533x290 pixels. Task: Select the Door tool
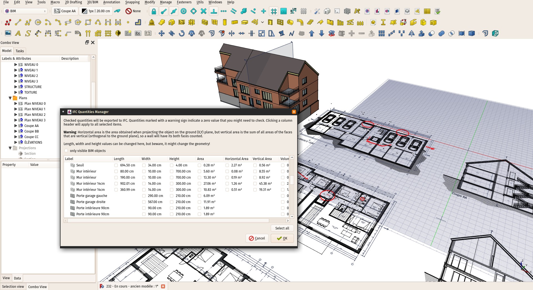tap(270, 22)
